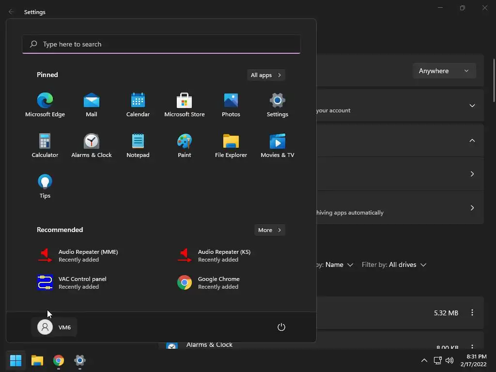Click the Windows Start button on taskbar
This screenshot has height=372, width=496.
[15, 360]
